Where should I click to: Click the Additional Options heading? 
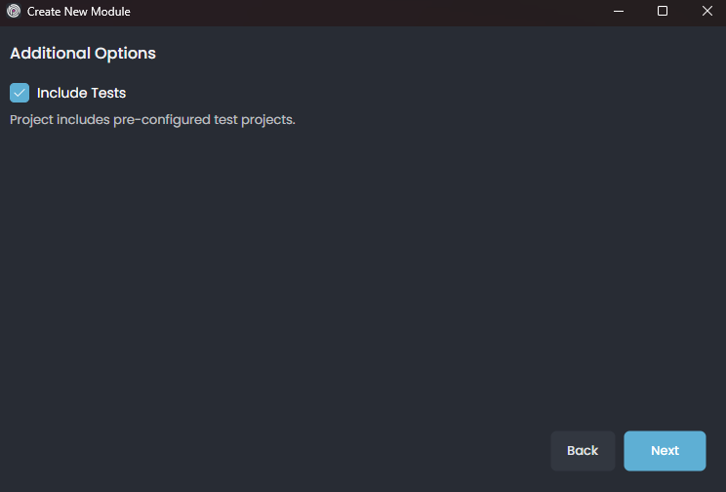(83, 53)
